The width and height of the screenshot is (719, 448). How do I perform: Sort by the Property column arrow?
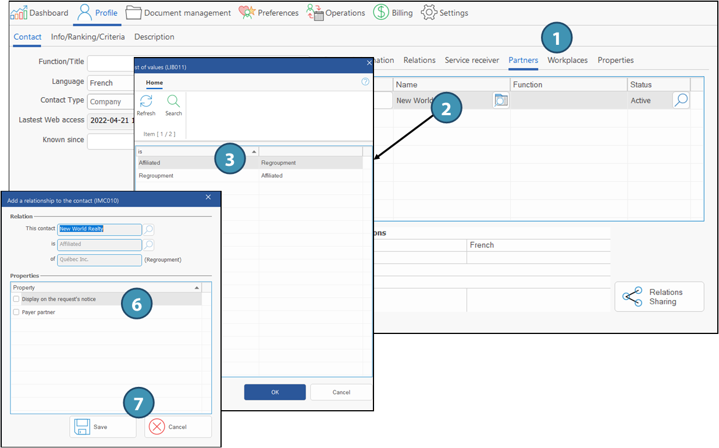[197, 288]
